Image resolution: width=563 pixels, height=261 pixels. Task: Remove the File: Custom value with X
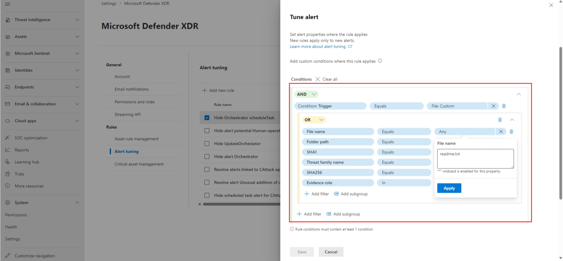click(493, 106)
